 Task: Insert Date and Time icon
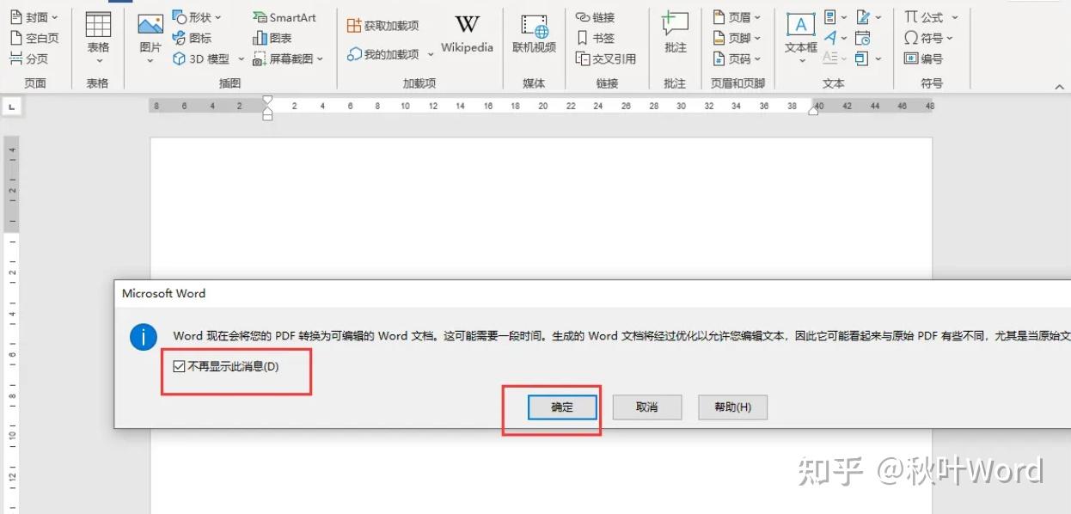pyautogui.click(x=863, y=38)
